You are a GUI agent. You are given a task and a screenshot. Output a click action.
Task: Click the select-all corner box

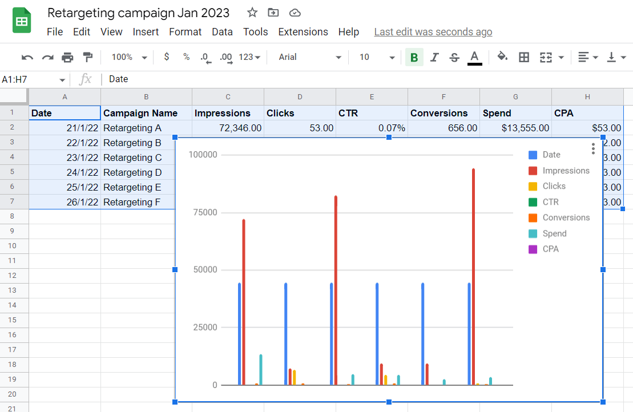click(x=14, y=97)
